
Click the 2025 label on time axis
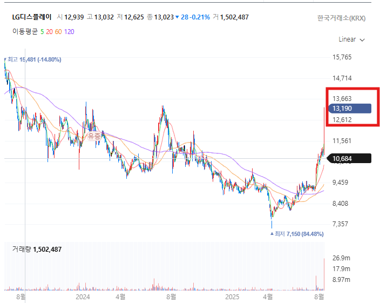(232, 297)
